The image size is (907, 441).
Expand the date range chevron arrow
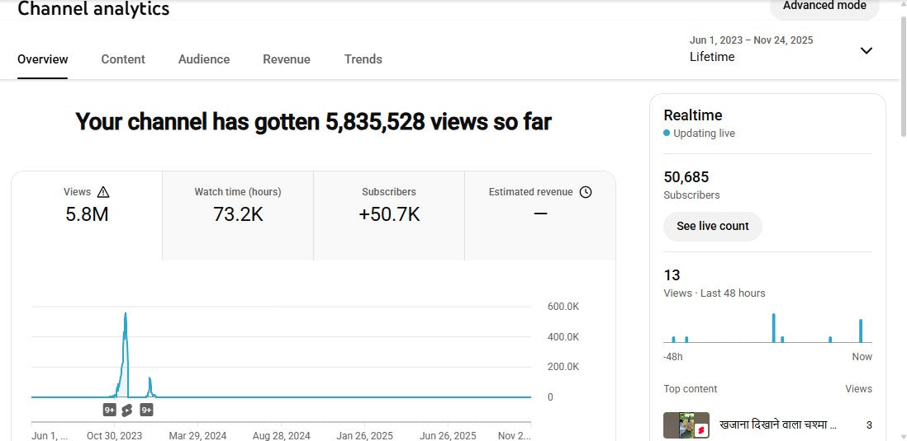[866, 50]
